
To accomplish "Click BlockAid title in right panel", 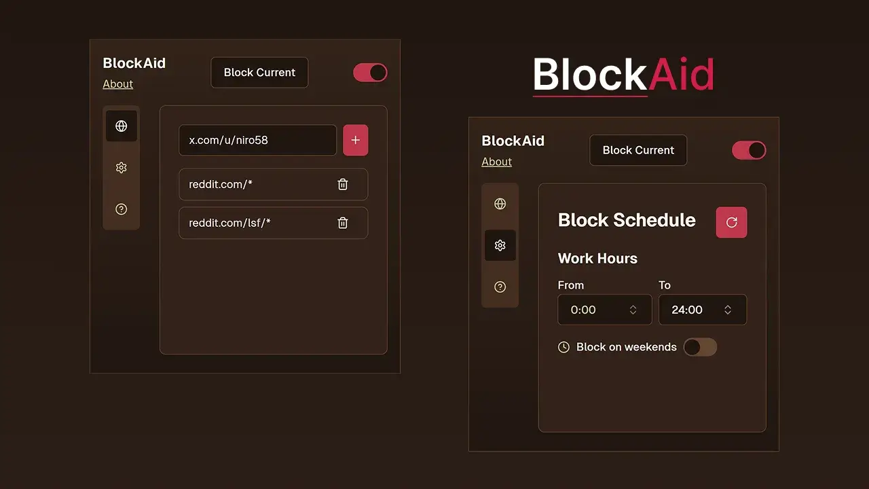I will 513,141.
